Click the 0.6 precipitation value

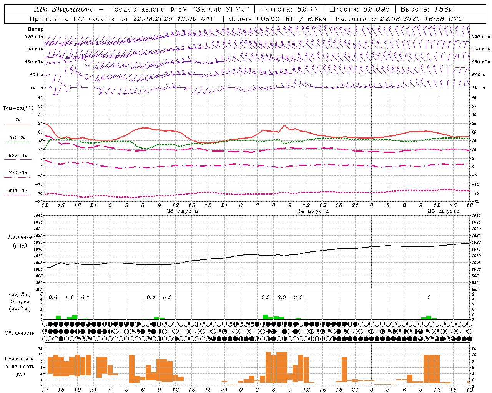[x=53, y=297]
